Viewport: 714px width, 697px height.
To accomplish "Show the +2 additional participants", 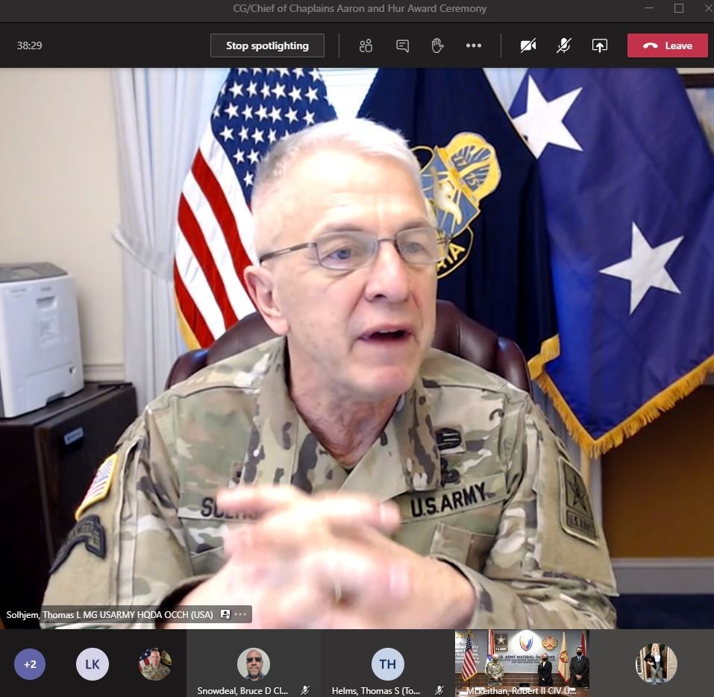I will pos(30,664).
